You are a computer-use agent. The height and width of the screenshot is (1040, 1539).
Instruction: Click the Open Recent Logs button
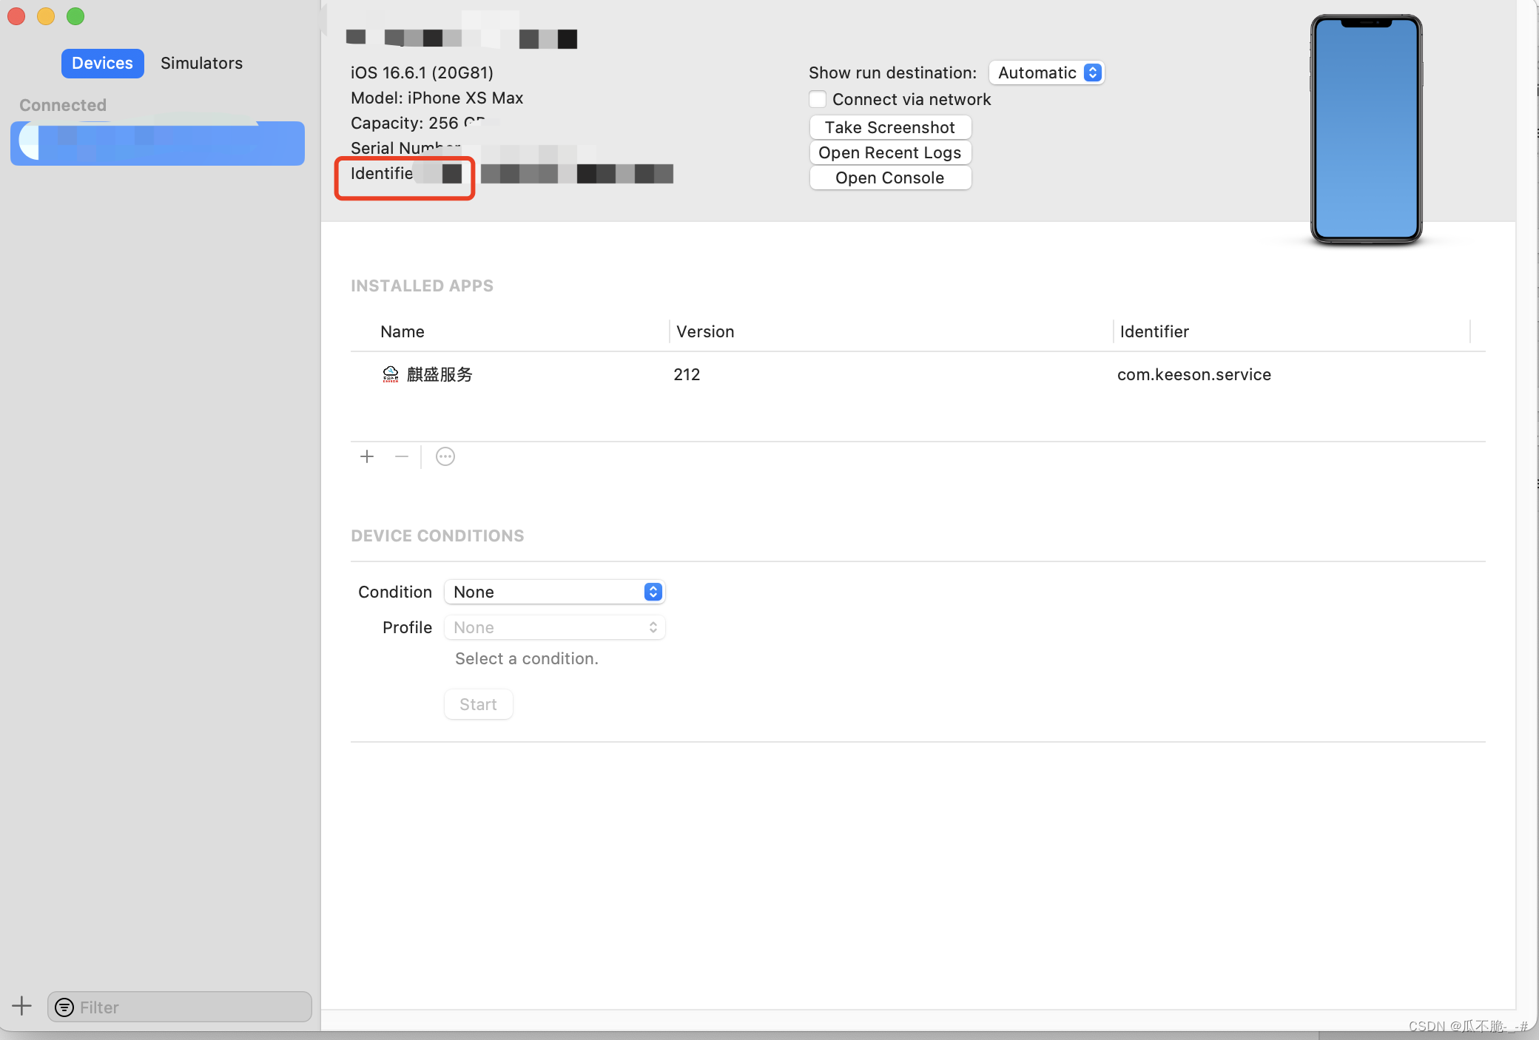pos(889,152)
